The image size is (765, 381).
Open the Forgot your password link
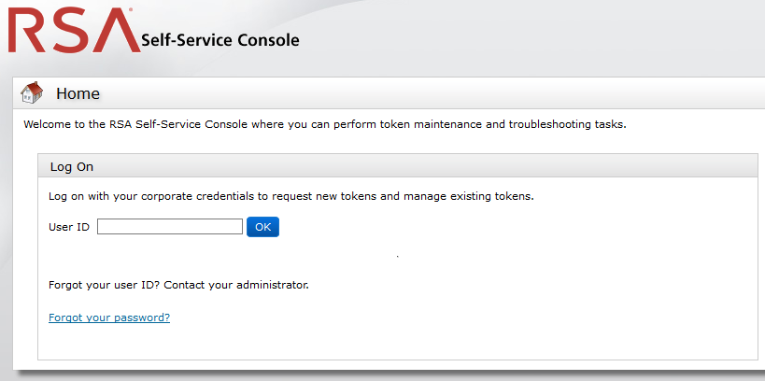coord(108,317)
